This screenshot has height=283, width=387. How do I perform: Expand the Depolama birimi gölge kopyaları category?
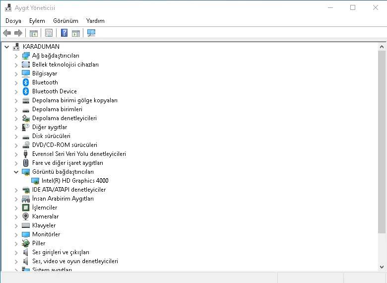tap(16, 101)
